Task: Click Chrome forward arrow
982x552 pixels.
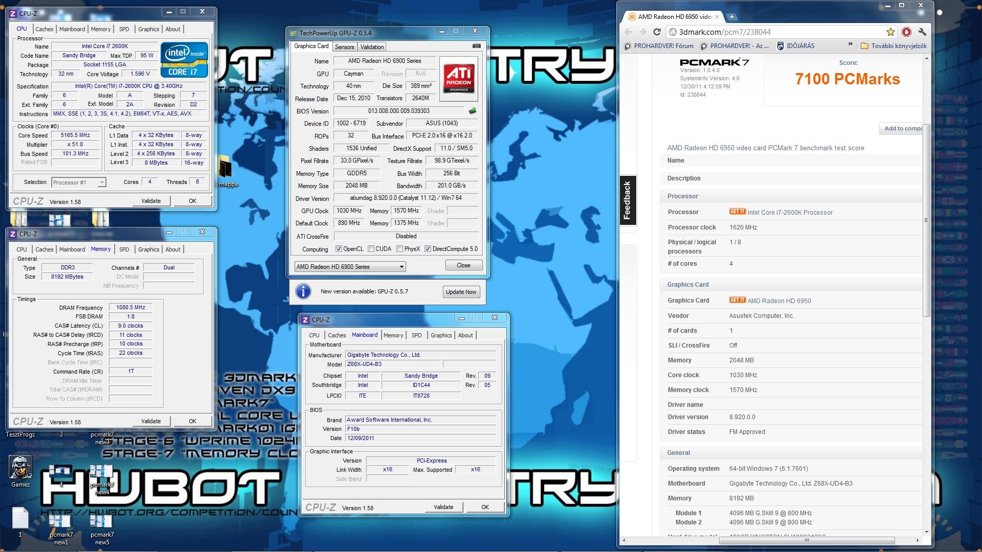Action: point(642,32)
